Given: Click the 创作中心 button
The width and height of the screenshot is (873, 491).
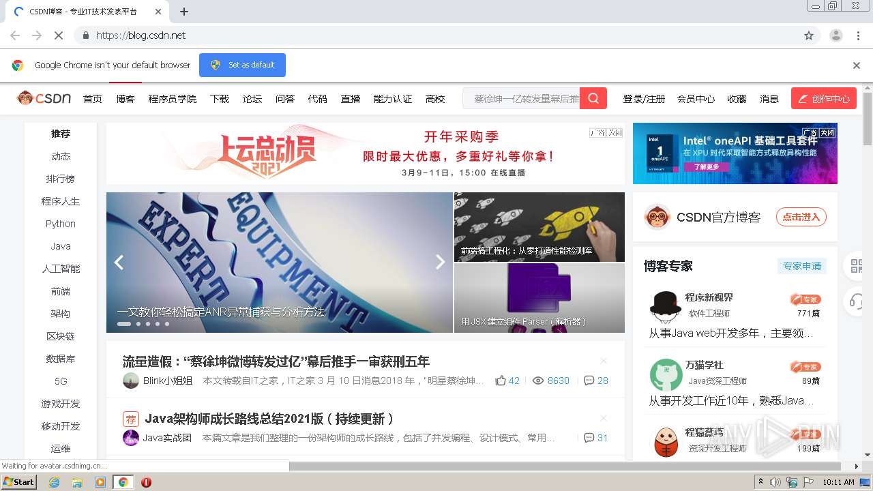Looking at the screenshot, I should click(x=824, y=98).
